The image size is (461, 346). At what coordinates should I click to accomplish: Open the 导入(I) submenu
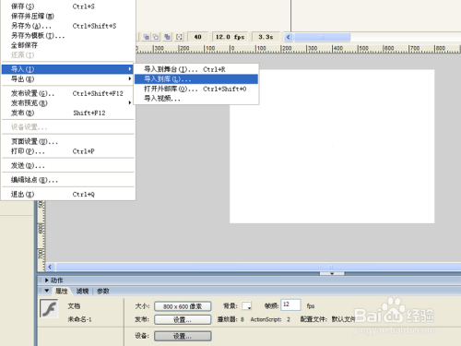(x=68, y=69)
